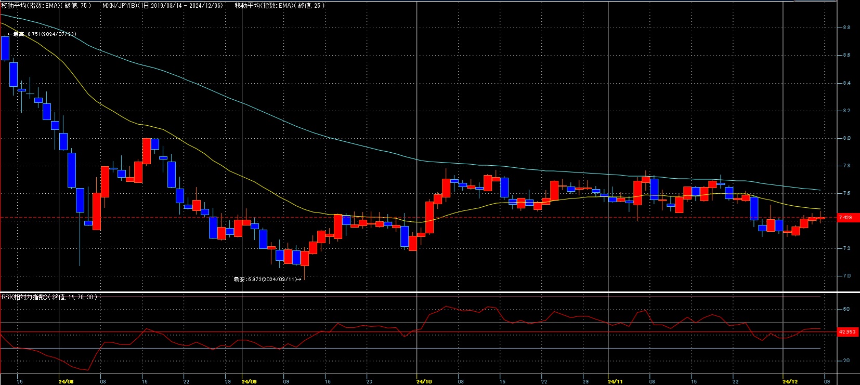860x385 pixels.
Task: Click the 24/12 month marker on date axis
Action: coord(790,381)
